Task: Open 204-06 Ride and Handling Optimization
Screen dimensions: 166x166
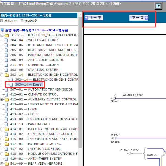Action: pos(44,45)
